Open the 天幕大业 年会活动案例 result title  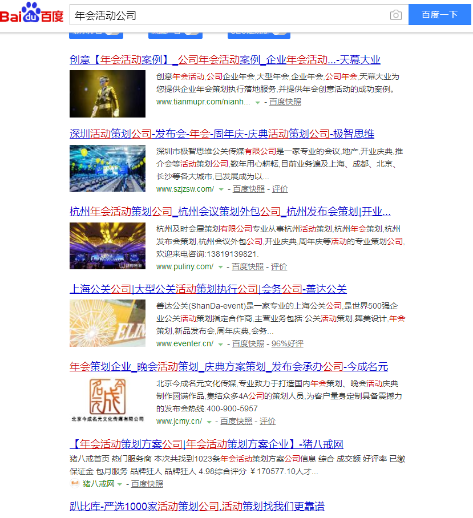[x=225, y=60]
